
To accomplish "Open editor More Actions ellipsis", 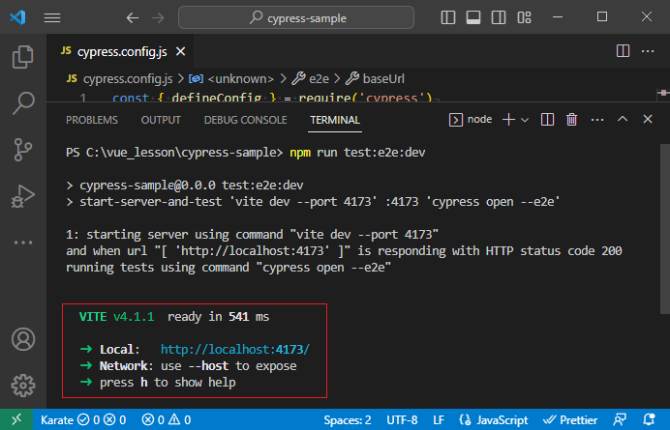I will click(648, 51).
